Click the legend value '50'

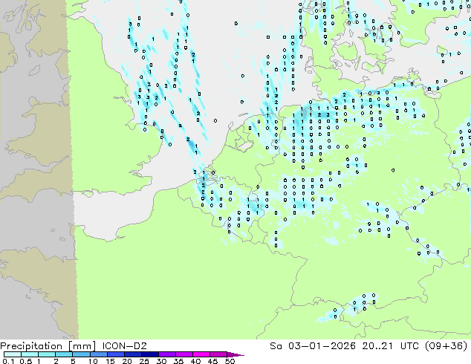tap(230, 361)
